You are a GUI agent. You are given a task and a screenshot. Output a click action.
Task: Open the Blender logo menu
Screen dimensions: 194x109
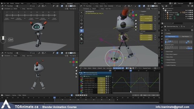(2, 3)
